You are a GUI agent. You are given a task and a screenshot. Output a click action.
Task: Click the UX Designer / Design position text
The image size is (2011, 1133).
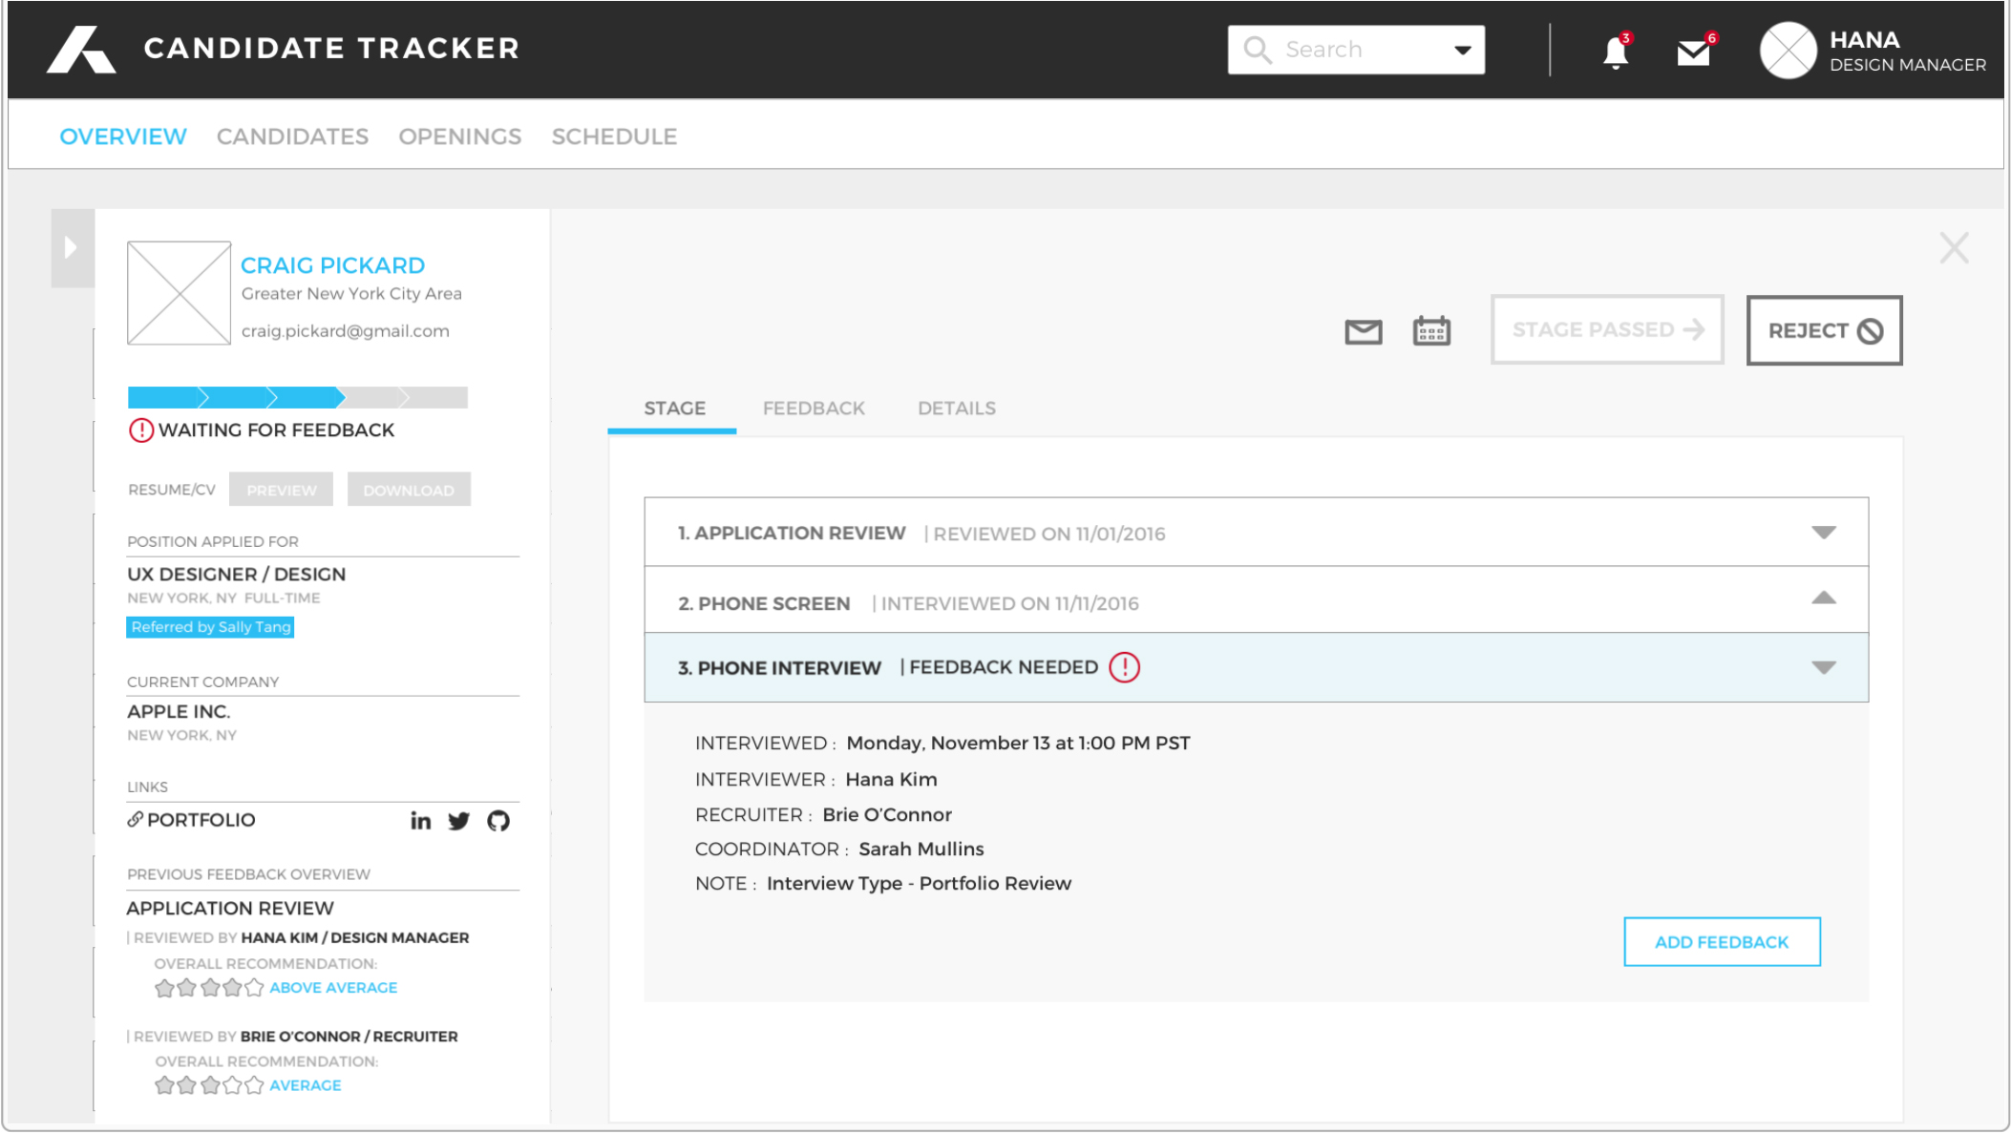point(236,575)
